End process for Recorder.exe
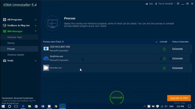Image resolution: width=195 pixels, height=109 pixels. coord(177,68)
